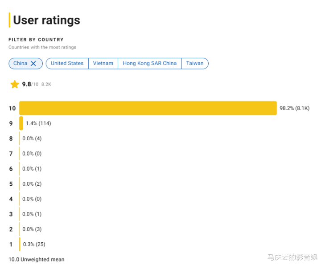Remove the China filter via X icon
The width and height of the screenshot is (321, 265).
click(x=33, y=64)
